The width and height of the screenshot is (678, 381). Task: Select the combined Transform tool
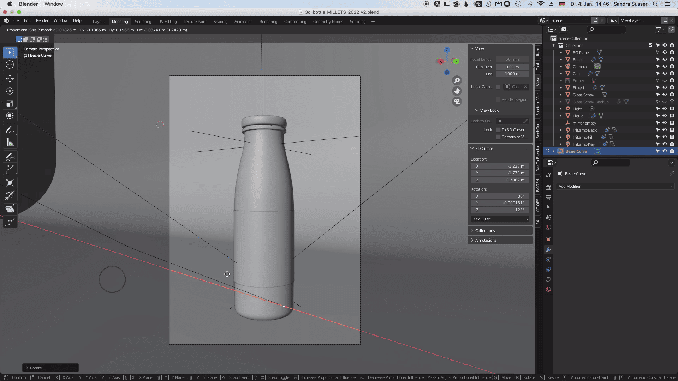point(10,116)
